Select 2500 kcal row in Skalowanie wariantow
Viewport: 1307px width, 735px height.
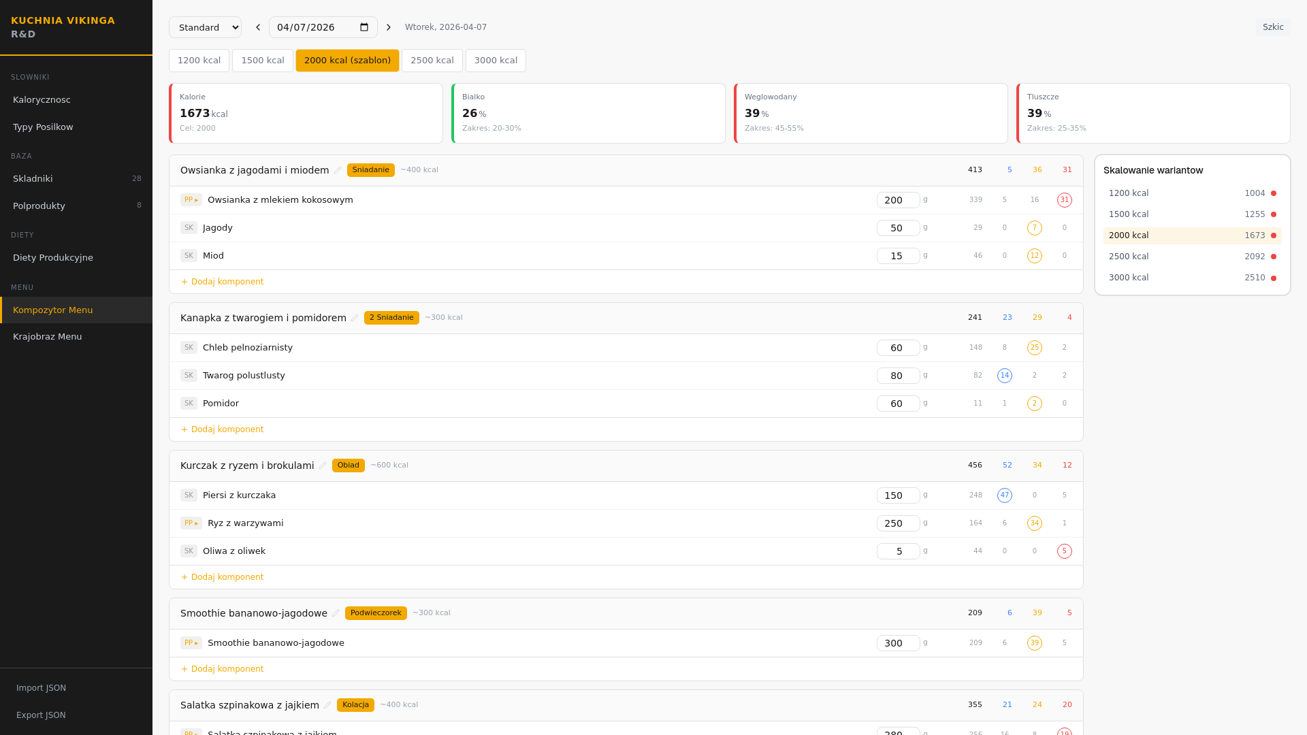coord(1192,257)
